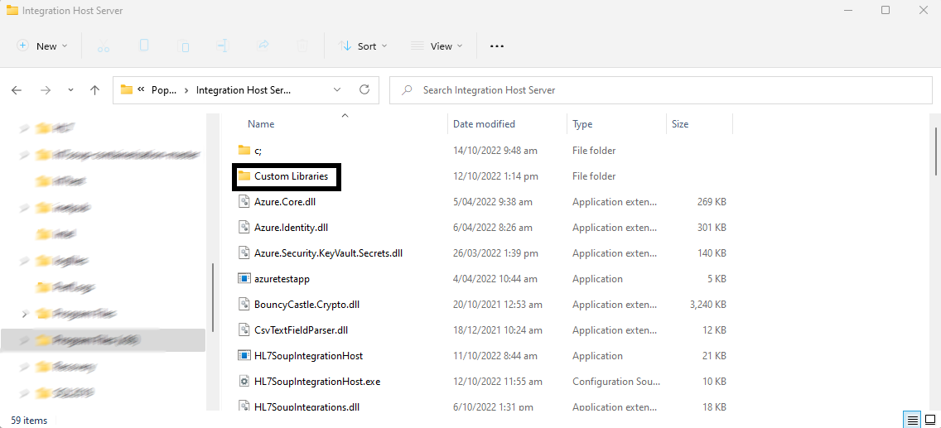This screenshot has height=428, width=941.
Task: Click the Cut scissors icon
Action: [x=104, y=46]
